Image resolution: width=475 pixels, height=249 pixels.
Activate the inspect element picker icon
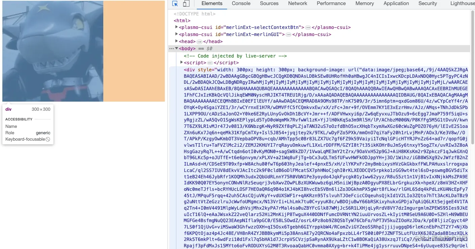point(175,4)
